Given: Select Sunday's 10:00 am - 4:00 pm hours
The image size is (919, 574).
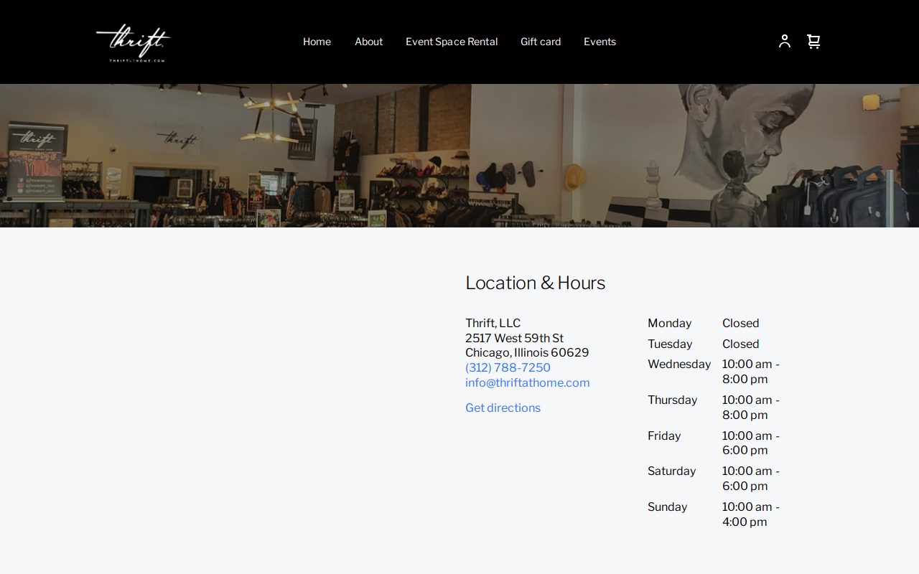Looking at the screenshot, I should 751,514.
